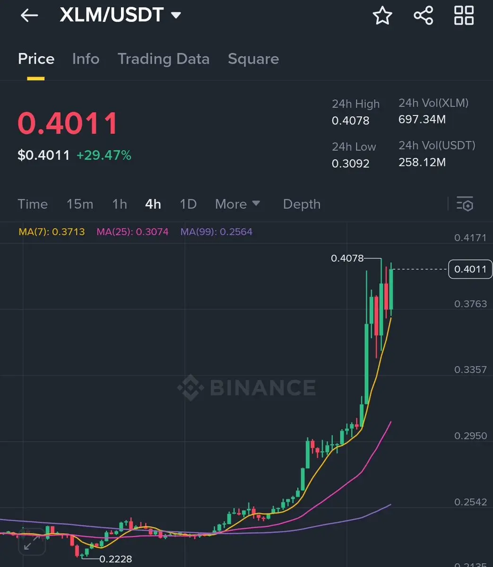This screenshot has height=567, width=493.
Task: Open the Trading Data tab
Action: [x=164, y=59]
